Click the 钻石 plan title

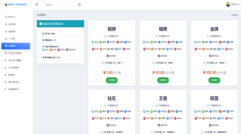point(112,98)
